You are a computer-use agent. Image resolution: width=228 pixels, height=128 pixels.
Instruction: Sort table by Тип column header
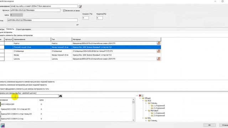[61, 39]
